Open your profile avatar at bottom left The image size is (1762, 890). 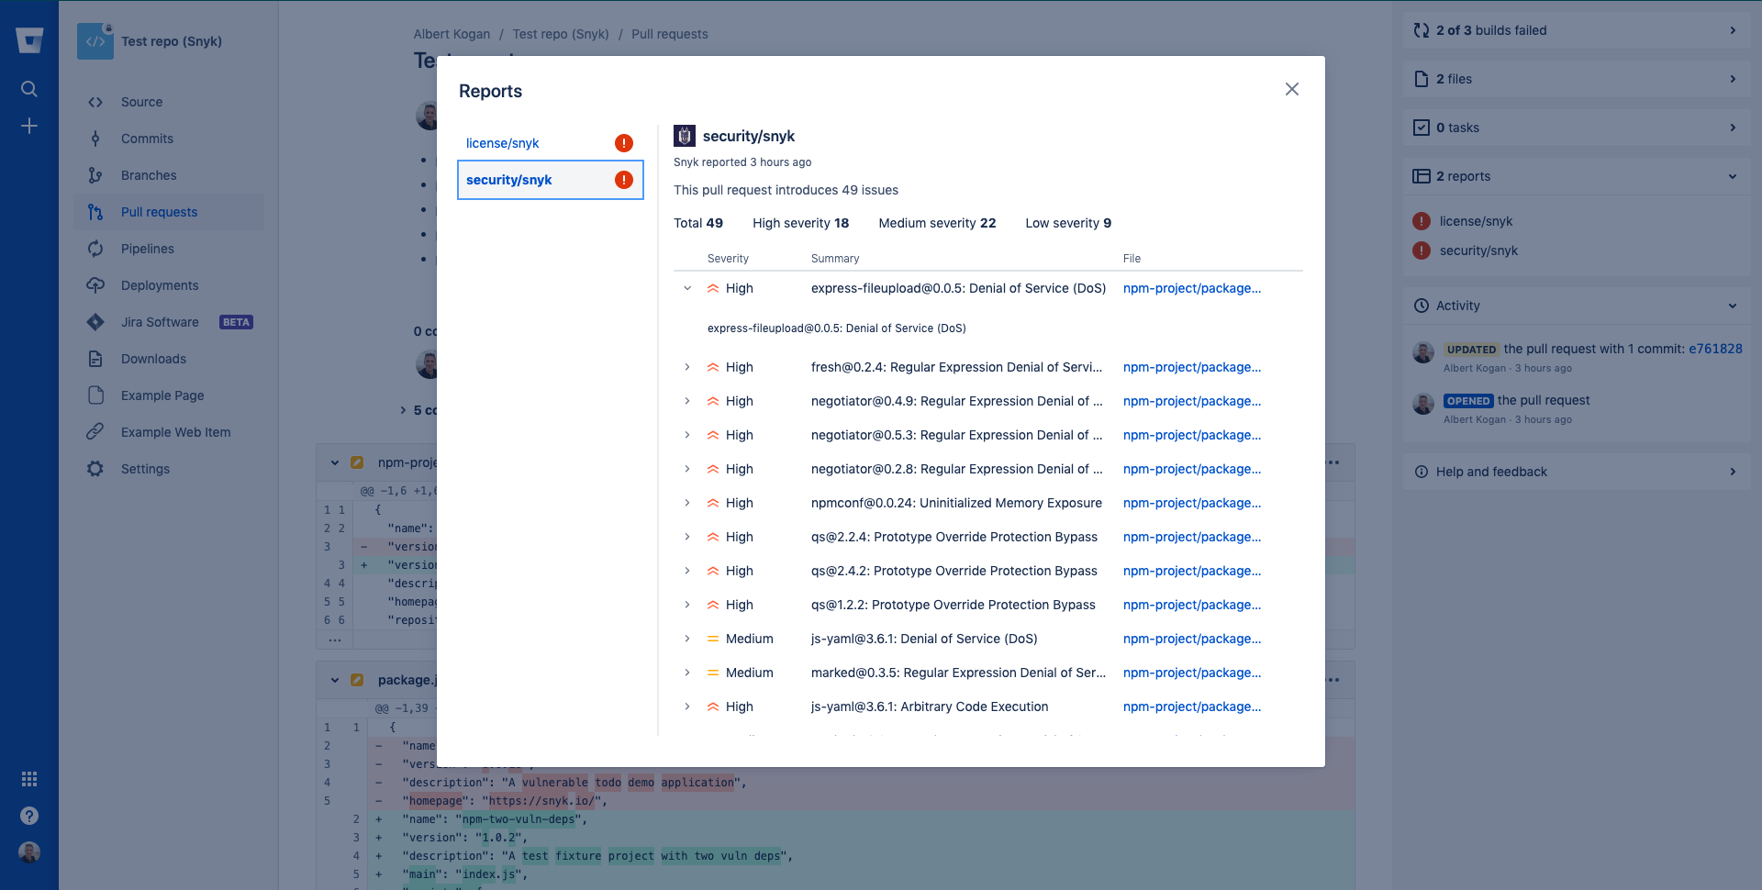(x=28, y=851)
